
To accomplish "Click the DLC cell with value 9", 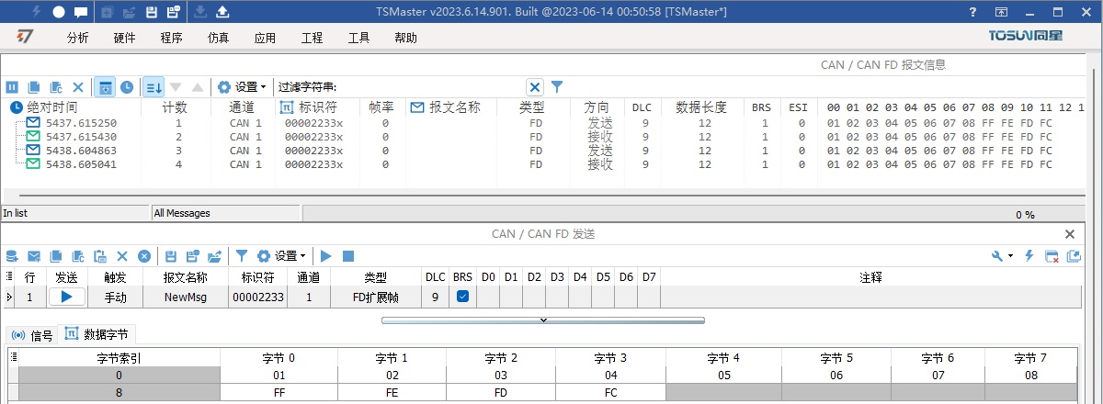I will 436,297.
